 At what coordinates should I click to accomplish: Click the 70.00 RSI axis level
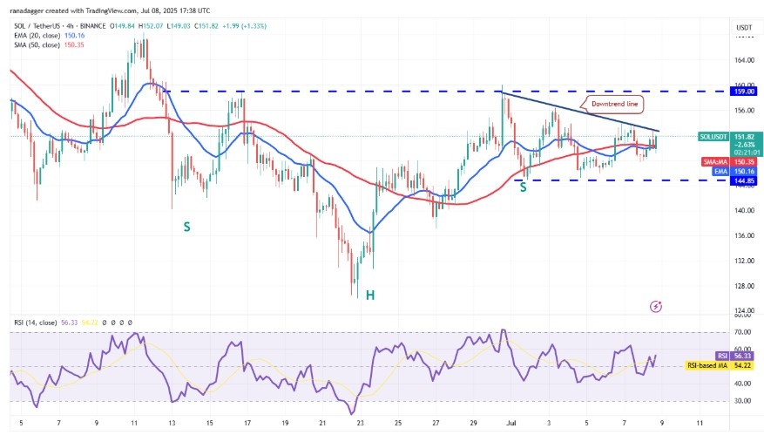pyautogui.click(x=742, y=332)
